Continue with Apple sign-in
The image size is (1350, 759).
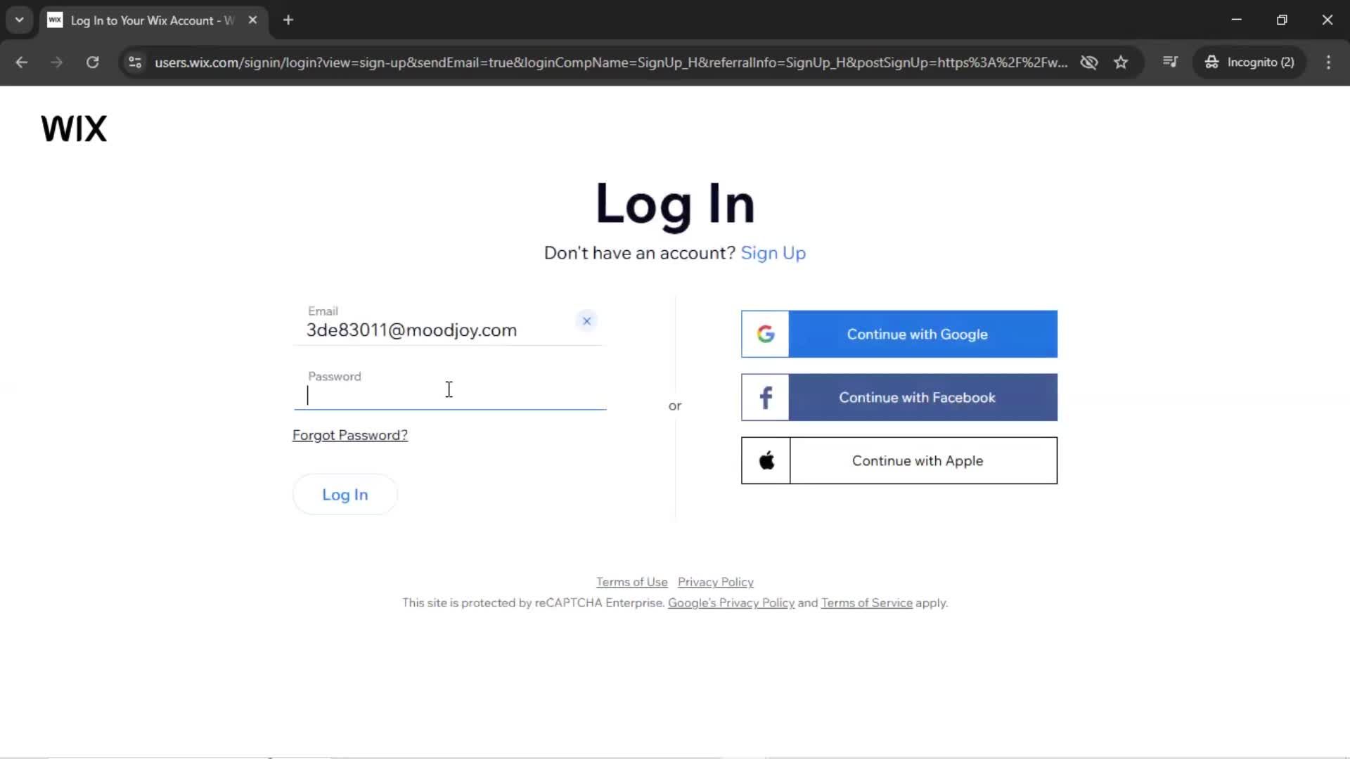(899, 460)
